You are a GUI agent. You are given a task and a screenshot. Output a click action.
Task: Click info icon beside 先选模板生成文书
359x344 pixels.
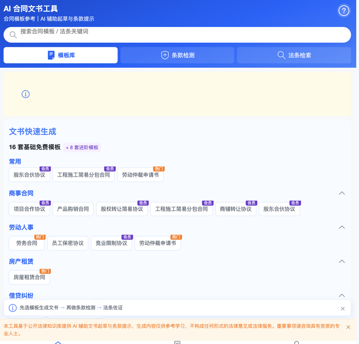pos(13,308)
